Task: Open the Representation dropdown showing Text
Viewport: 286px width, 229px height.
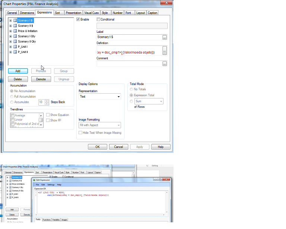Action: (x=100, y=97)
